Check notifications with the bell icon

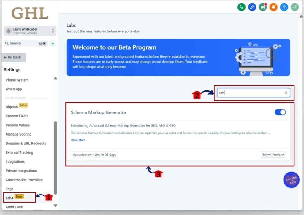273,7
